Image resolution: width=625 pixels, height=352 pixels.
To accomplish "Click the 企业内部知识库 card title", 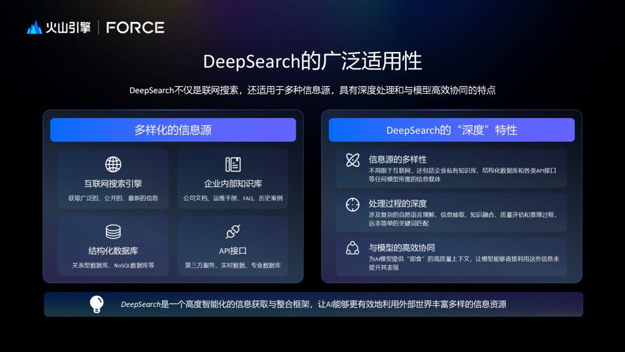I will click(x=233, y=184).
